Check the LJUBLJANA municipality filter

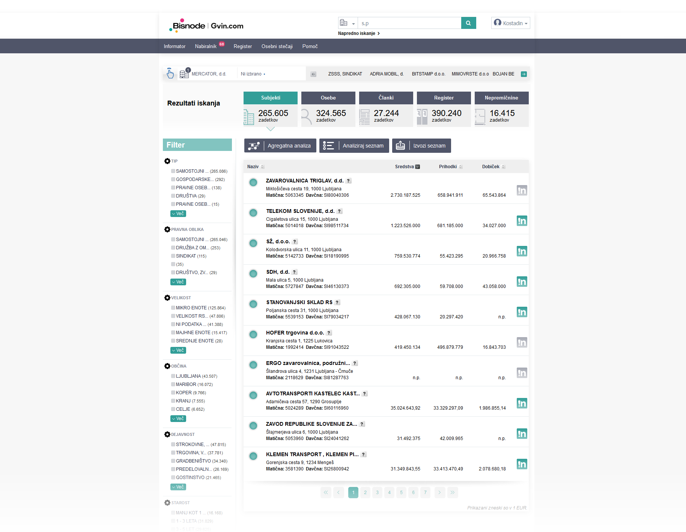pyautogui.click(x=173, y=376)
